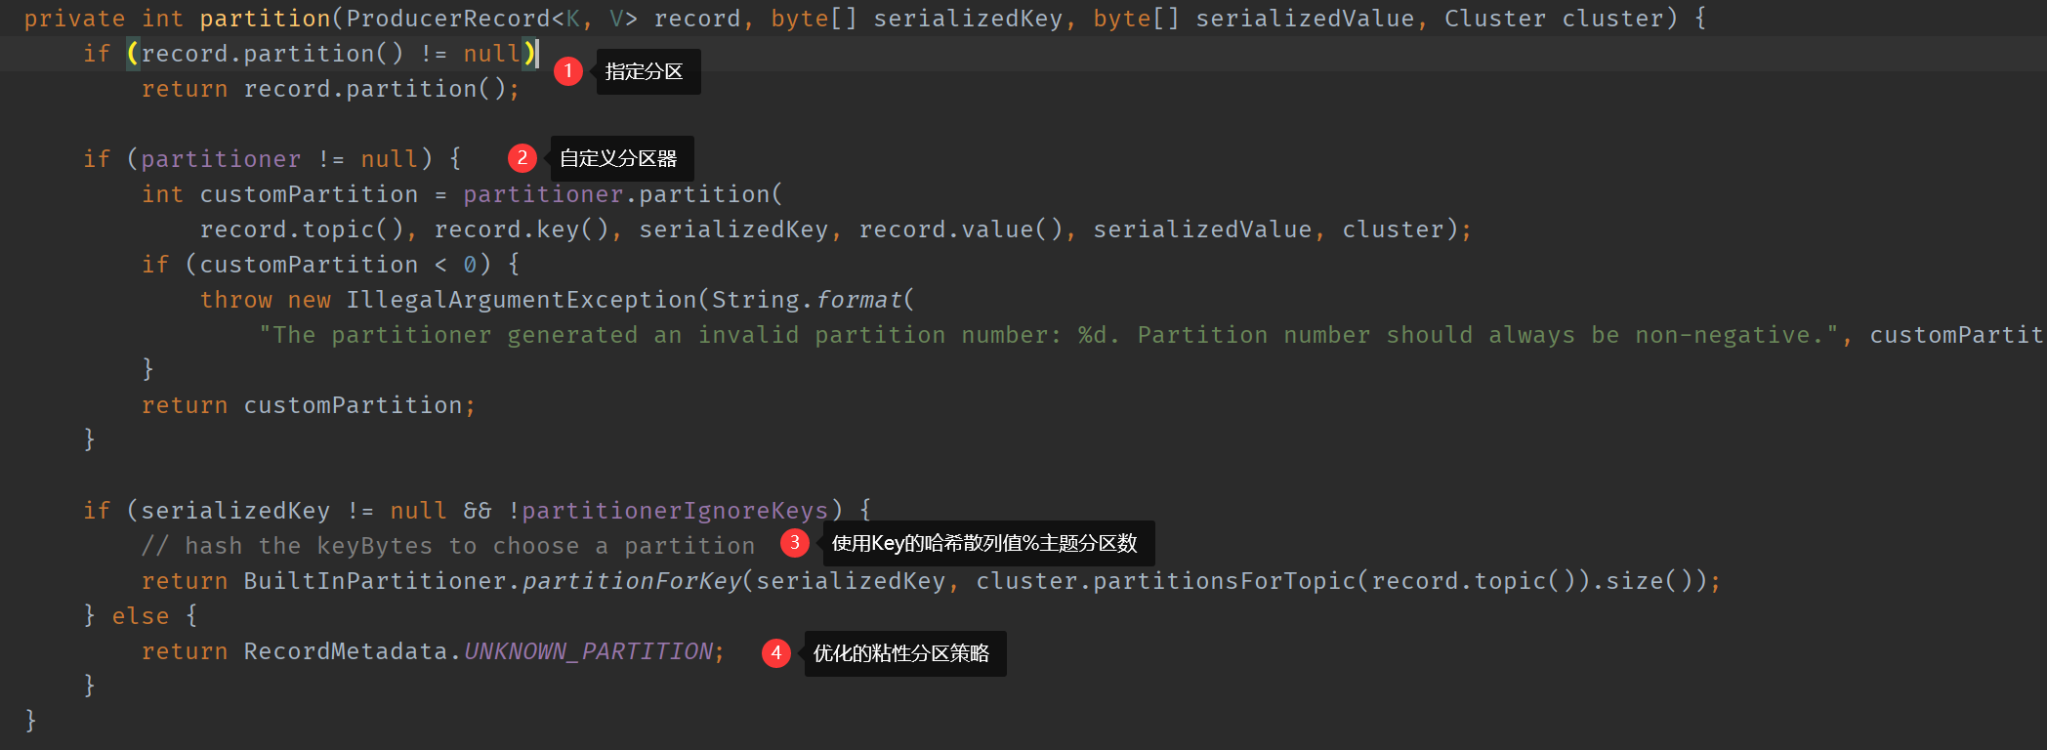
Task: Click 'Cluster' type in method signature
Action: [1495, 19]
